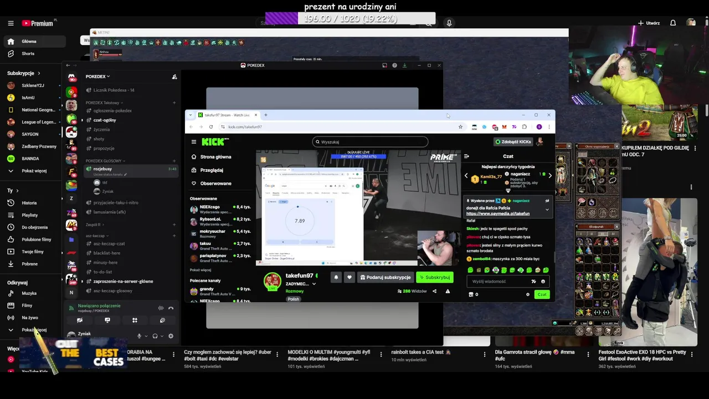Bookmark kick.com page with star
Viewport: 709px width, 399px height.
(460, 127)
